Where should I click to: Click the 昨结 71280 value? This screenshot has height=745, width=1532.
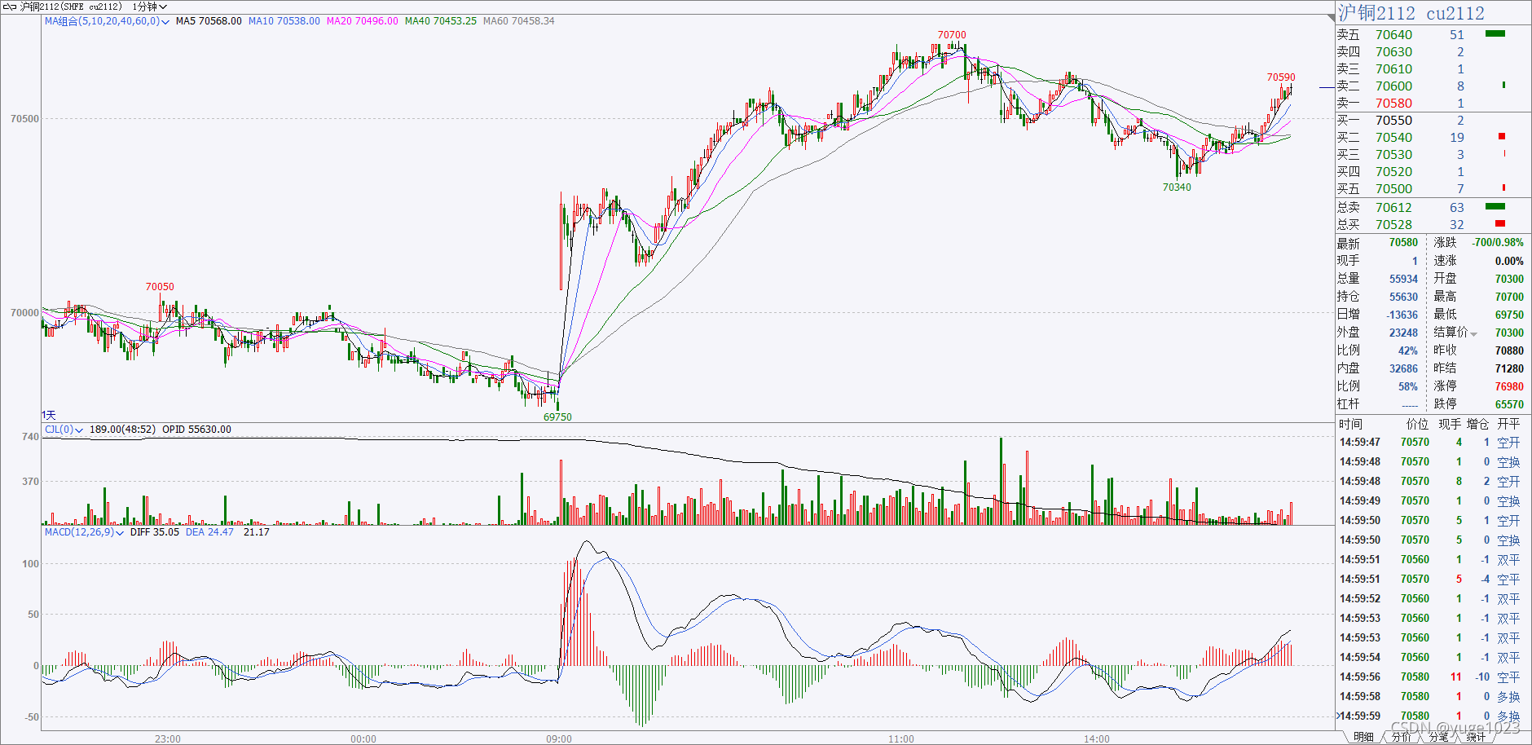pyautogui.click(x=1509, y=368)
